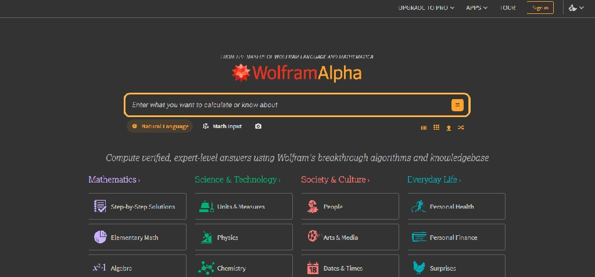Open the Dates & Times text link
Screen dimensions: 595x277
(343, 268)
